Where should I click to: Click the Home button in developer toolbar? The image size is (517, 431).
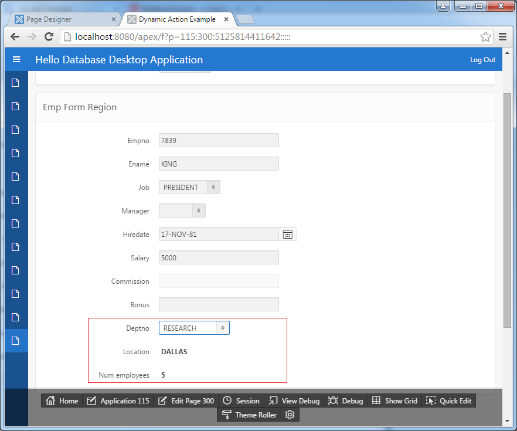[62, 401]
